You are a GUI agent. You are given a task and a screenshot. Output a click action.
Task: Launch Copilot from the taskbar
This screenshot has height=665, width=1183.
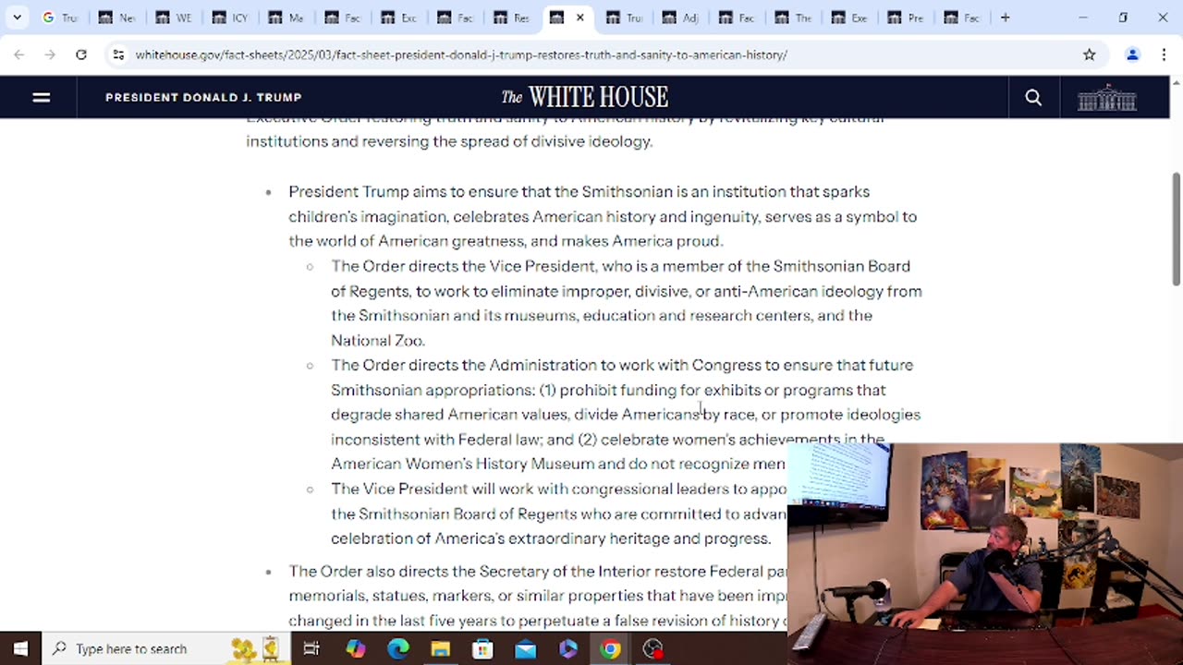click(x=356, y=648)
